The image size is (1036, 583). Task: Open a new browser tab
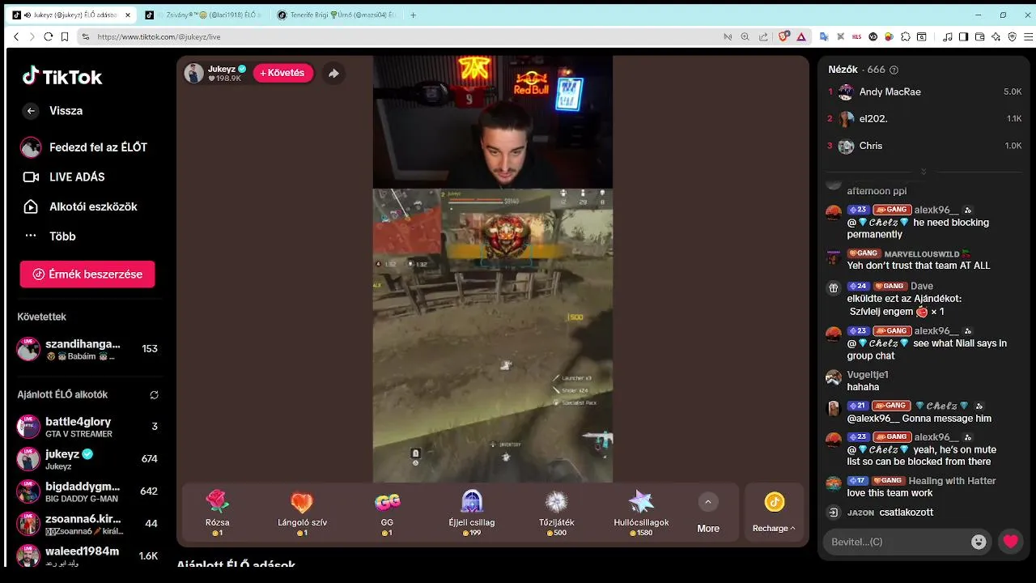[414, 15]
